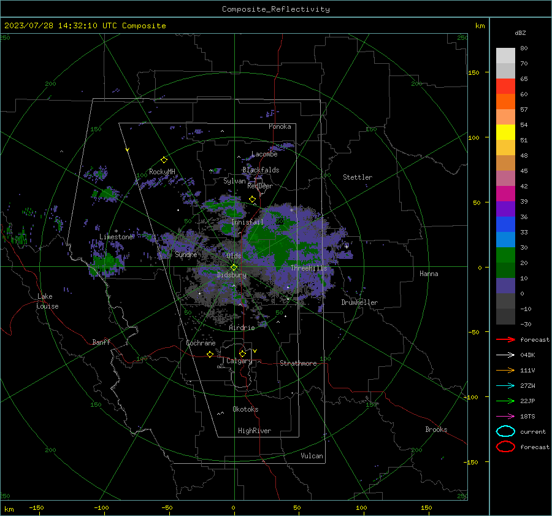Click the red forecast arrow in legend
Viewport: 552px width, 516px height.
coord(505,339)
